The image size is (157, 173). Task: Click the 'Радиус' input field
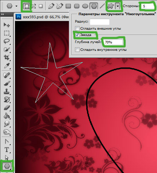[100, 22]
